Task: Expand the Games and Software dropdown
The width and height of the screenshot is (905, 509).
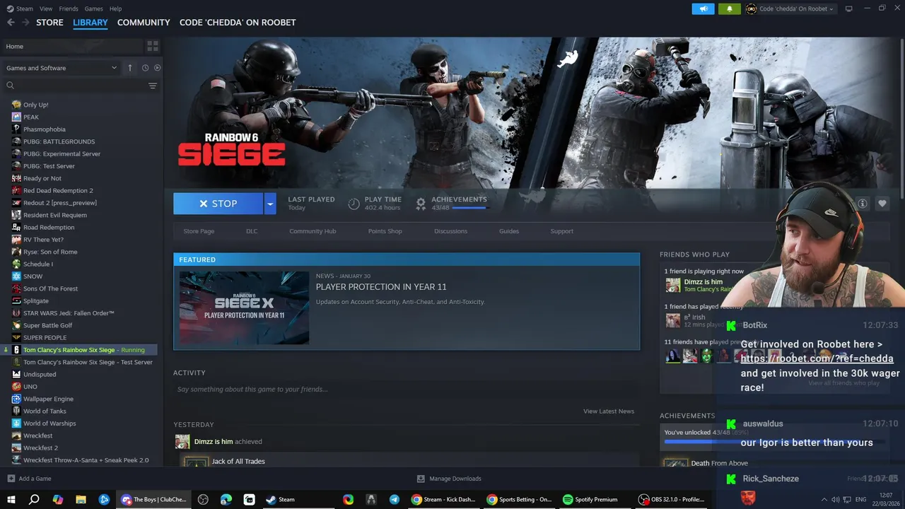Action: 62,68
